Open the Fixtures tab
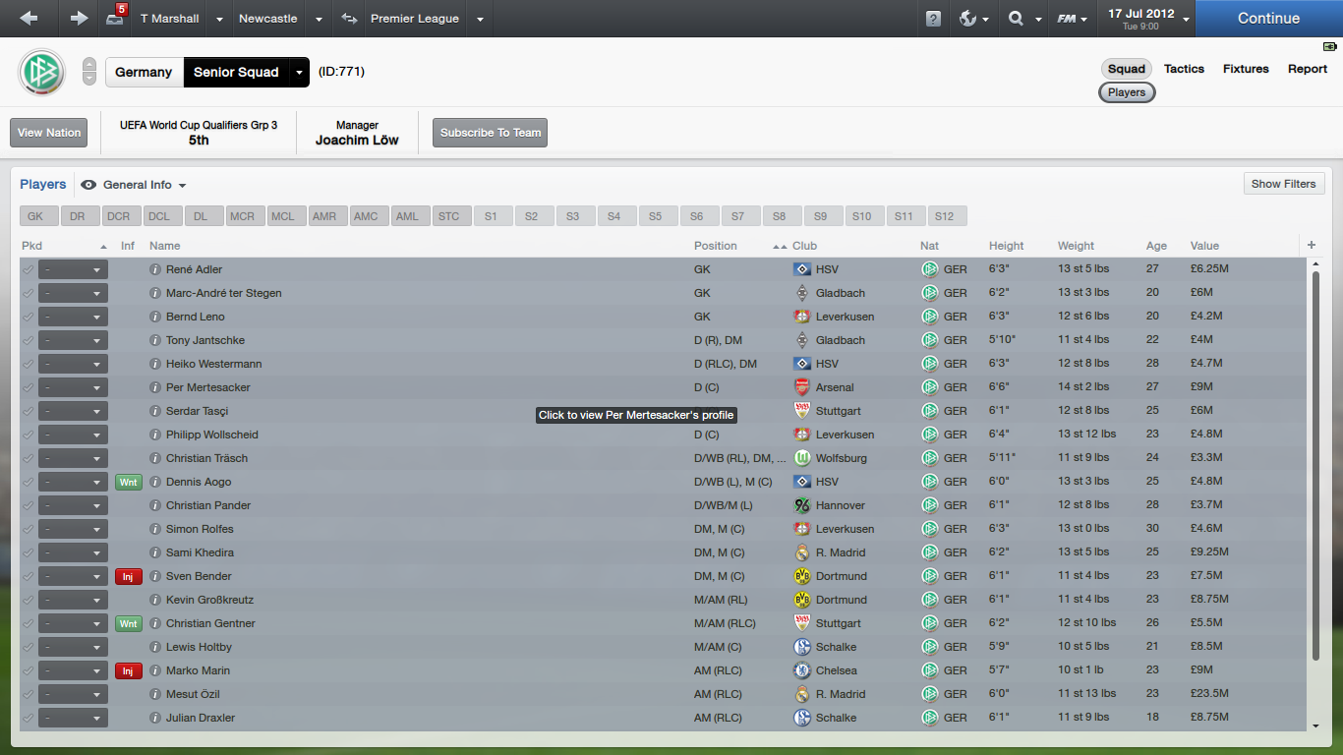 coord(1246,69)
